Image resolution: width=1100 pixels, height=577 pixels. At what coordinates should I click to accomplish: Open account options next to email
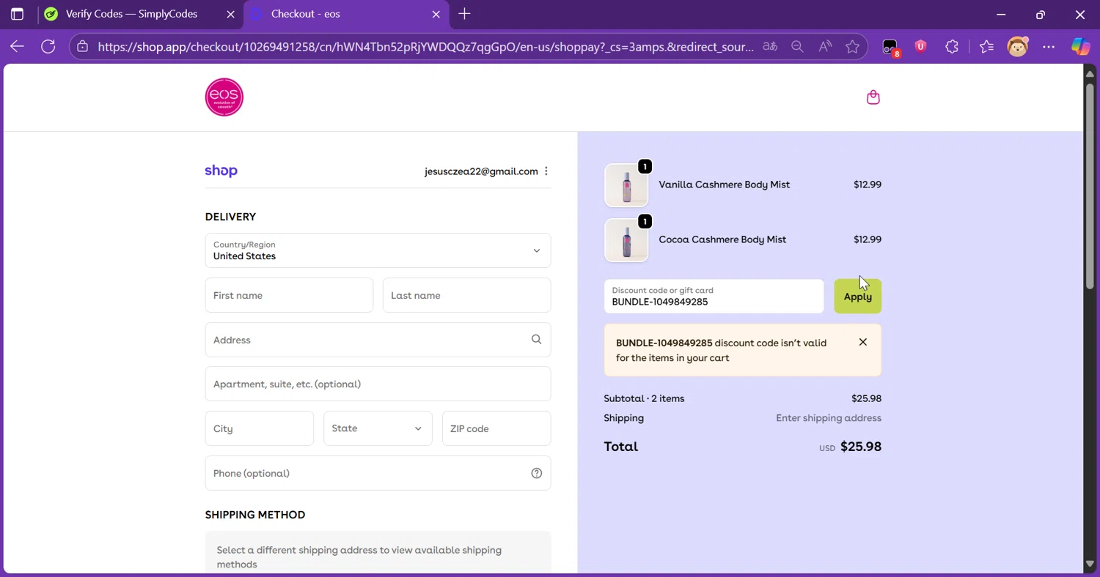(546, 171)
